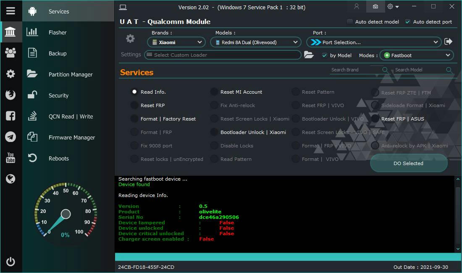Open the Reboots menu item

[68, 158]
